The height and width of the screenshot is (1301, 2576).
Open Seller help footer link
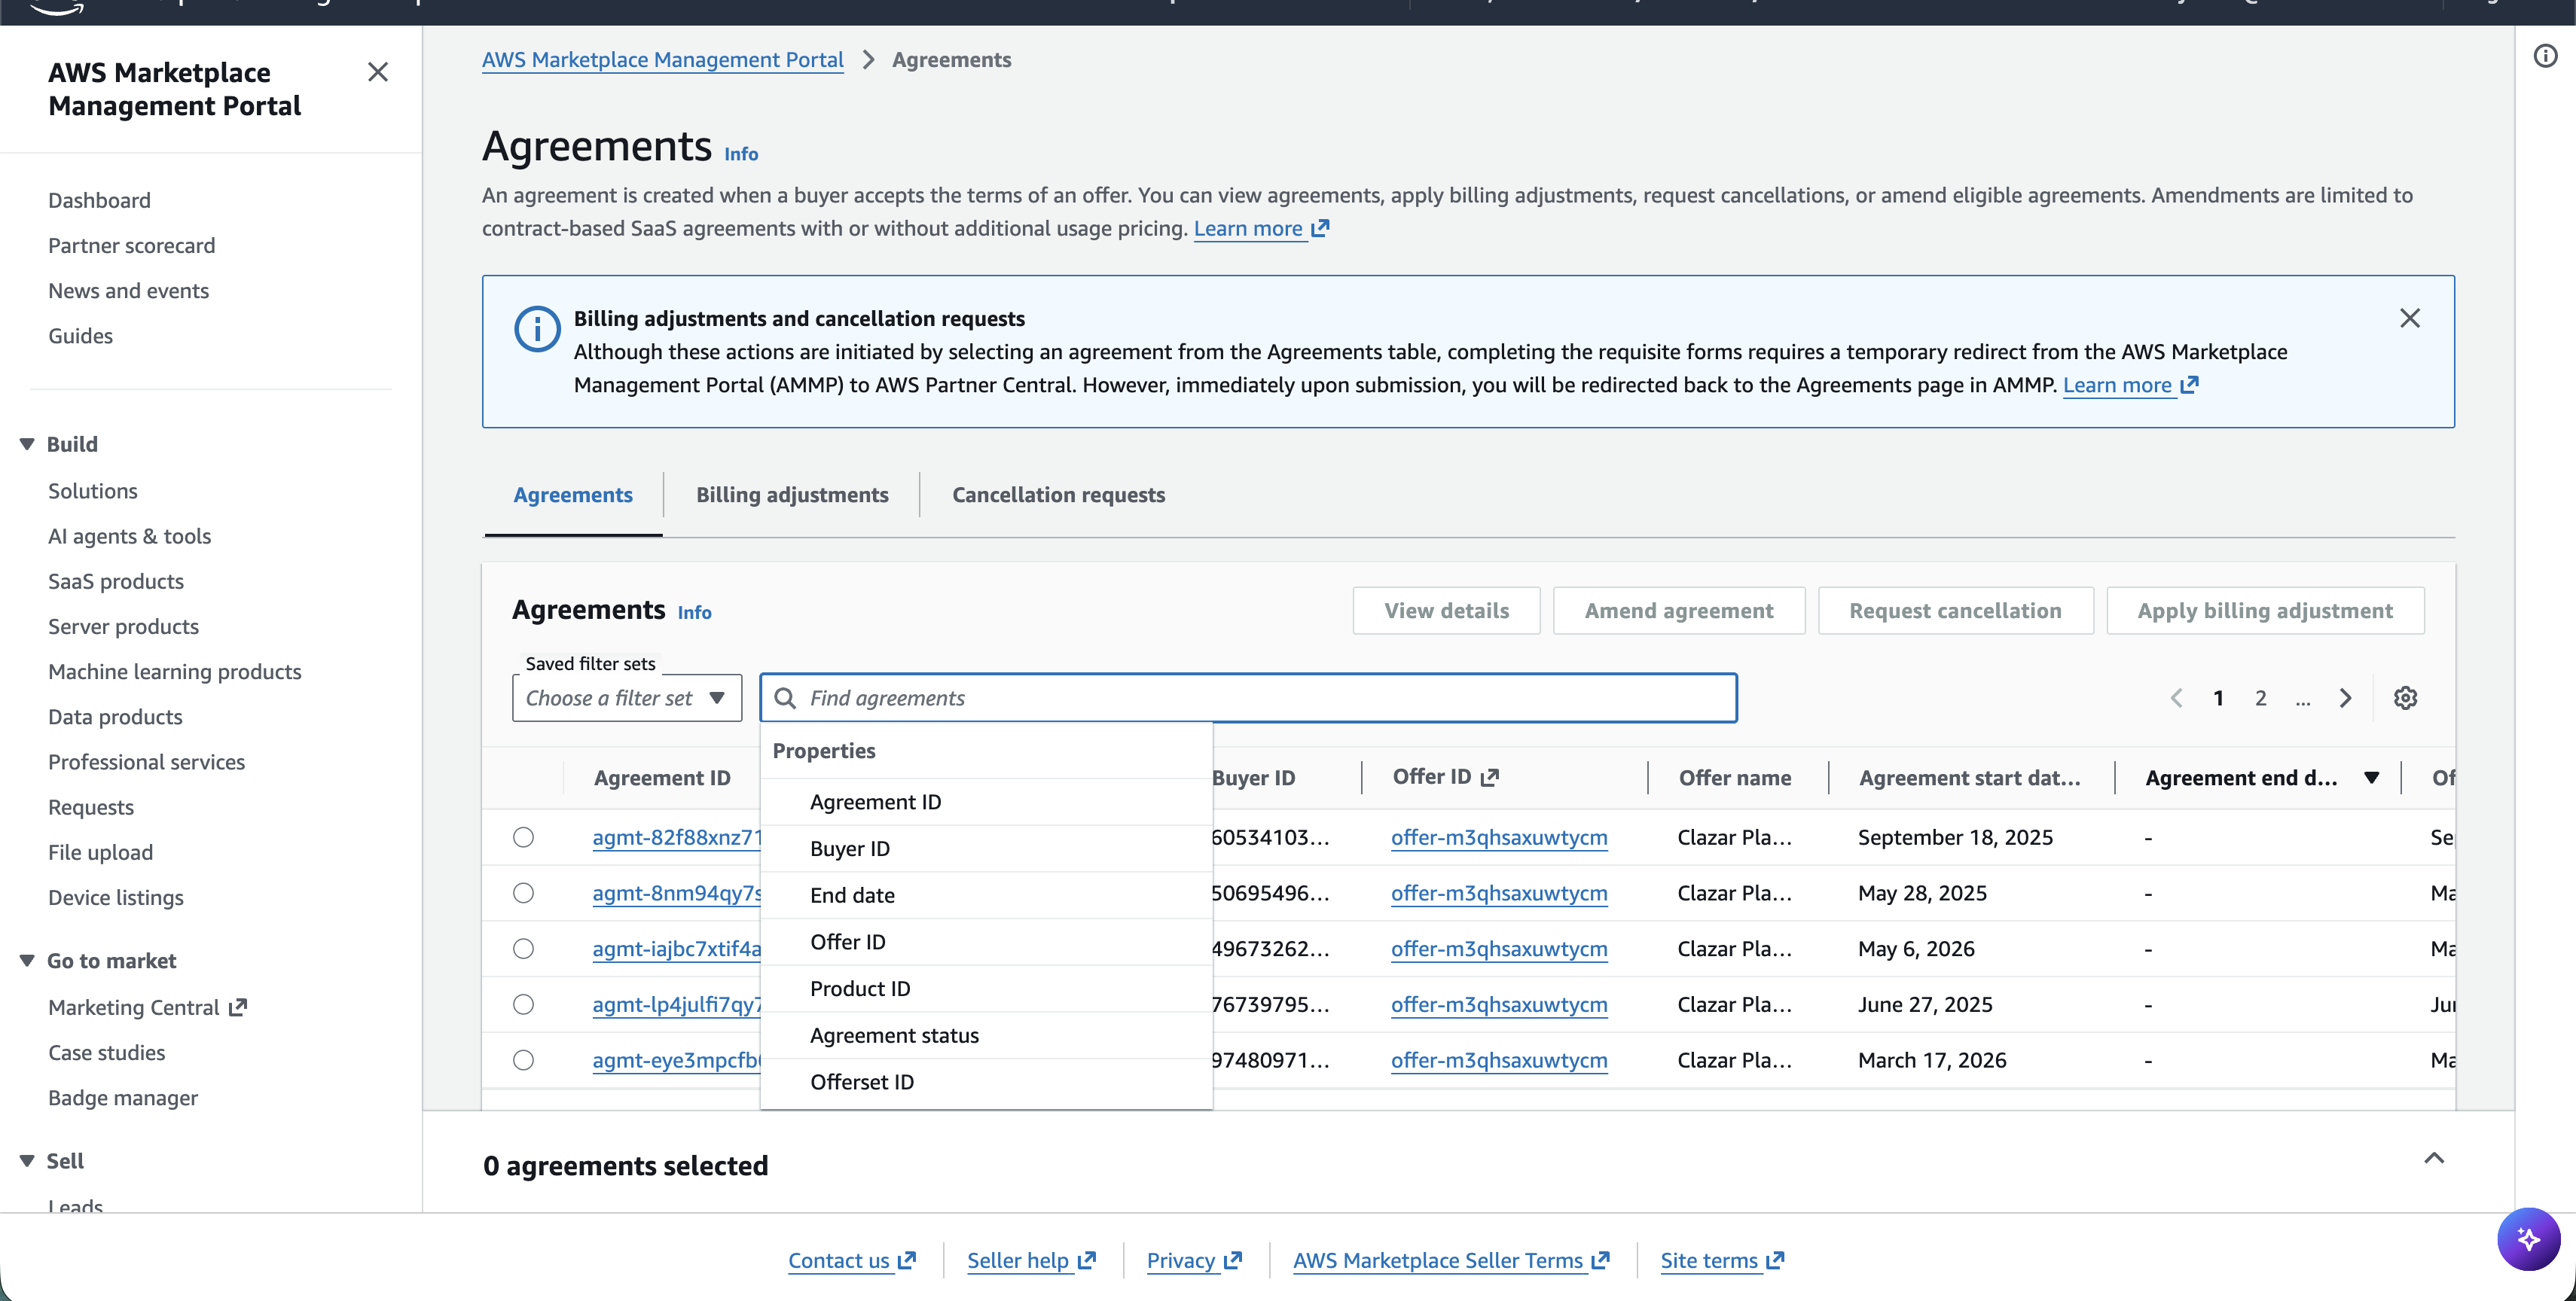point(1031,1261)
